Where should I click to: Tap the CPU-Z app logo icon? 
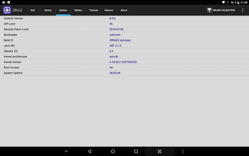coord(7,10)
